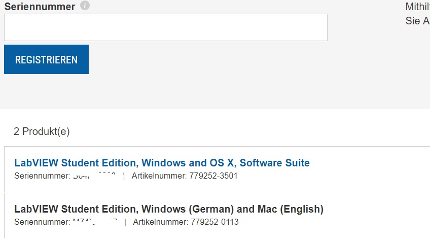The image size is (430, 242).
Task: Click article number value 779252-0113
Action: 214,222
